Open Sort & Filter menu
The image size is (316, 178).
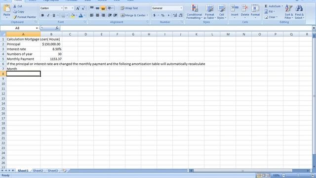tap(288, 12)
